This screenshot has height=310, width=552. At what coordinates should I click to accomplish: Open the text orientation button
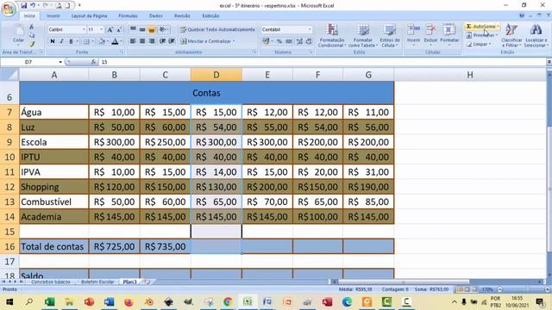[x=163, y=29]
